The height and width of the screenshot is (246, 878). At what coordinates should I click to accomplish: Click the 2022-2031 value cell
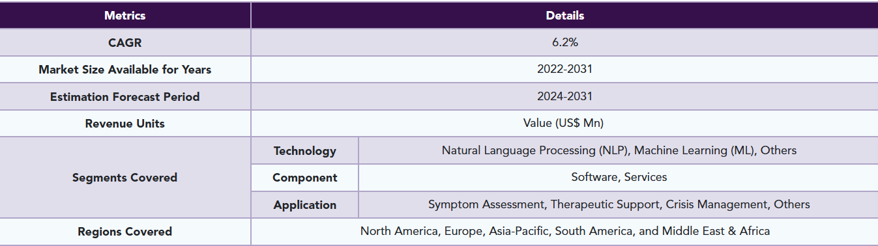point(564,70)
